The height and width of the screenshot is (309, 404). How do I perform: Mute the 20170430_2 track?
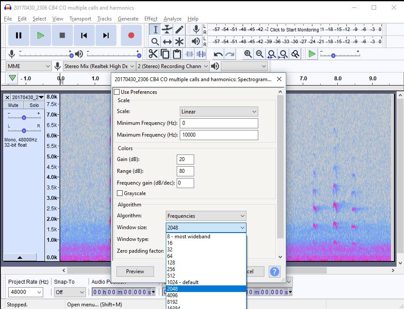[12, 105]
